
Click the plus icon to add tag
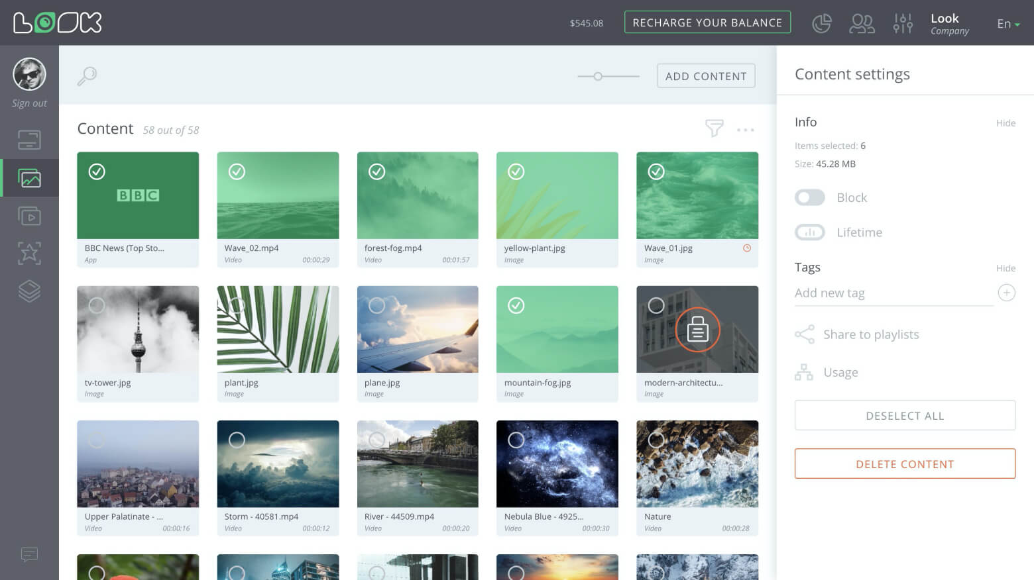1006,293
